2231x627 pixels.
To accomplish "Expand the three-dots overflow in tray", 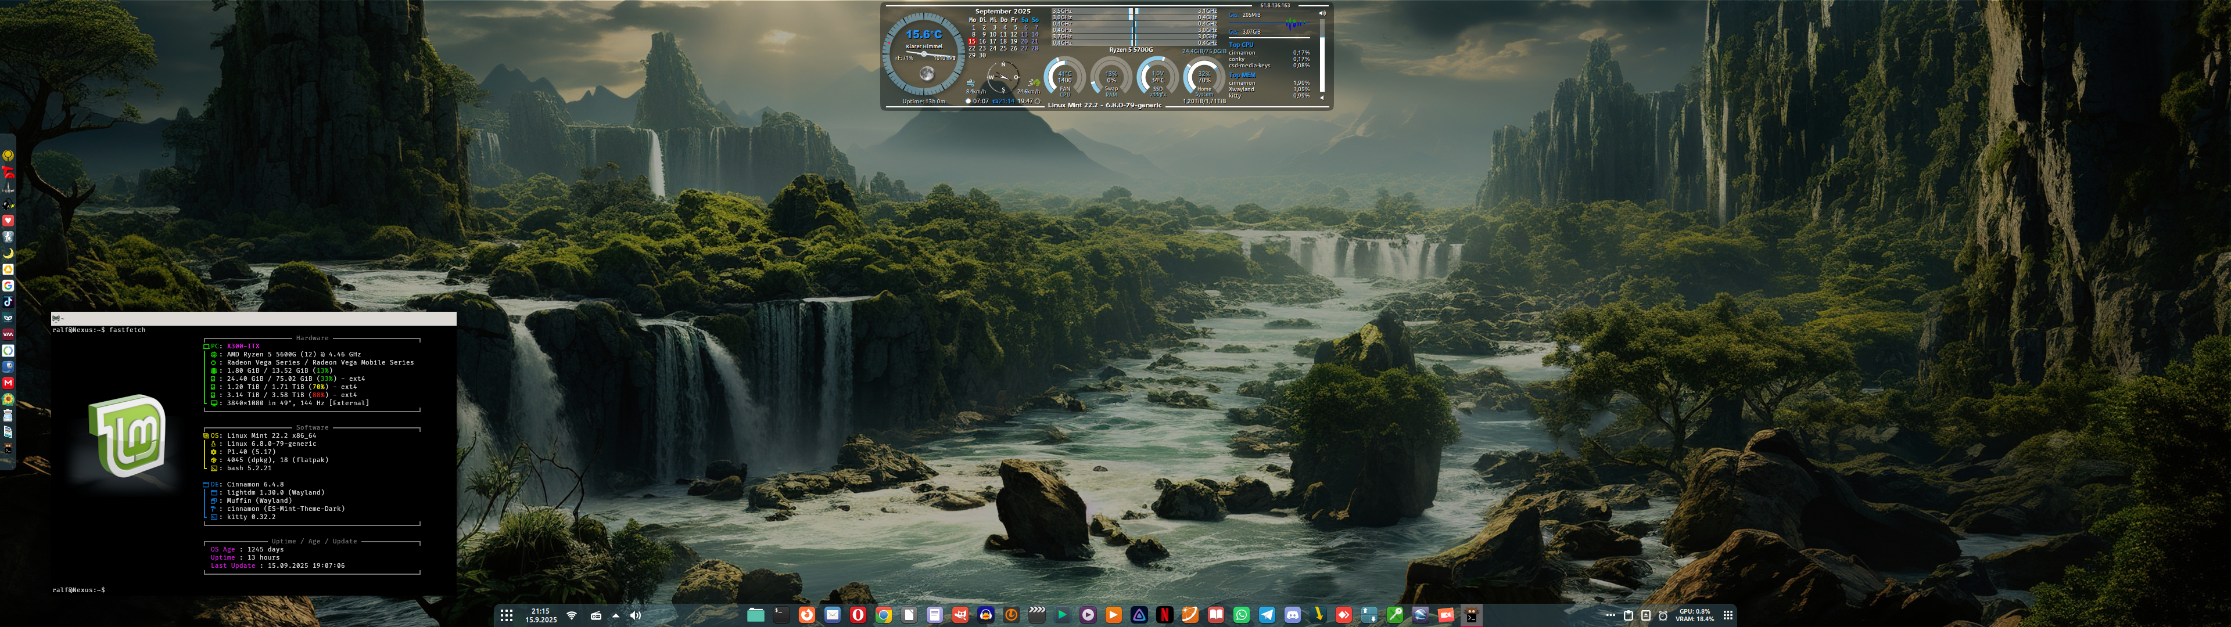I will pyautogui.click(x=1610, y=615).
